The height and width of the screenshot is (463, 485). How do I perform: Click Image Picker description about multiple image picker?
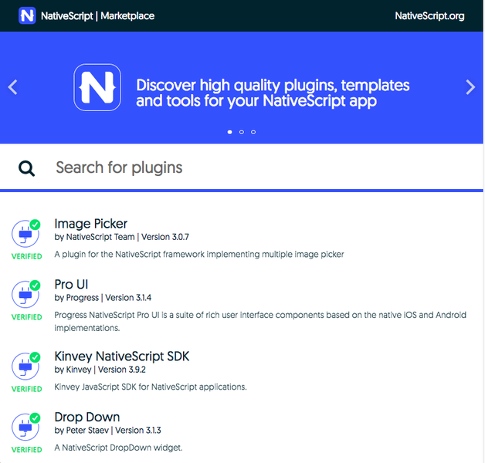point(199,255)
